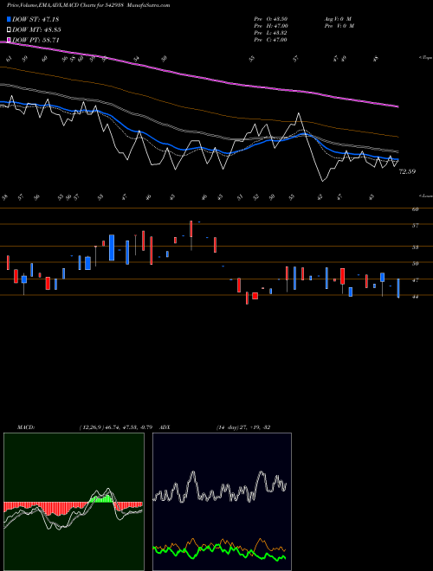The width and height of the screenshot is (433, 571).
Task: Click the chart title with MunafaSutra.com
Action: coord(88,5)
